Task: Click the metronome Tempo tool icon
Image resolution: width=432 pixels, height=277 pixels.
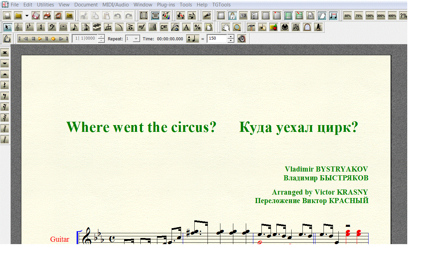Action: 318,27
